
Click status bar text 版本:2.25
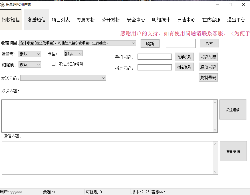click(140, 192)
